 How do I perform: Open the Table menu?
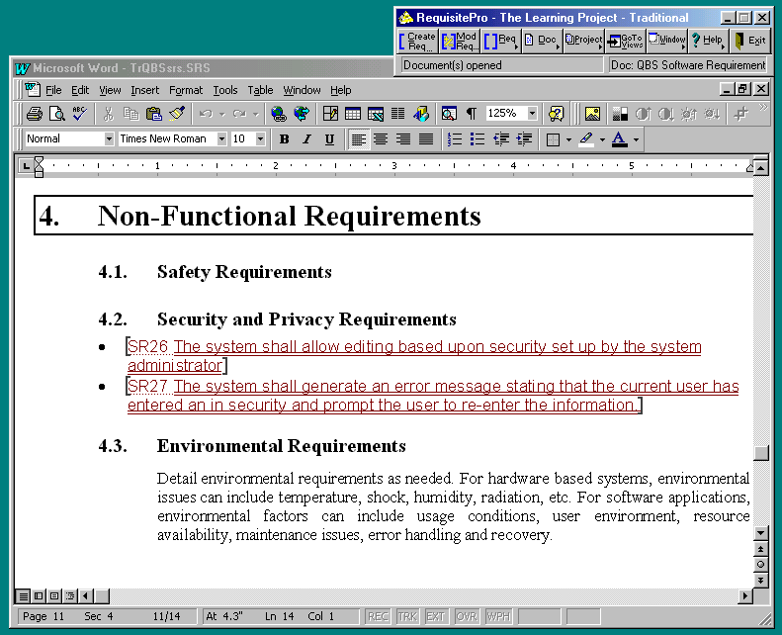click(260, 90)
